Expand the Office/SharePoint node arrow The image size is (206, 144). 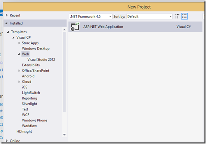(19, 71)
